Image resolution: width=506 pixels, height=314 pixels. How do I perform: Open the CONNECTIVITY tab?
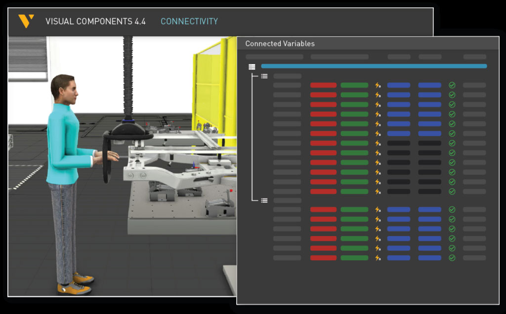point(189,22)
